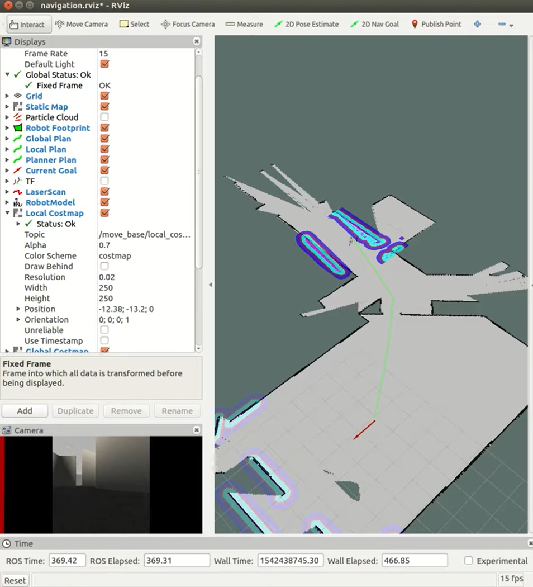533x587 pixels.
Task: Click the clock icon in the Time panel
Action: coord(6,543)
